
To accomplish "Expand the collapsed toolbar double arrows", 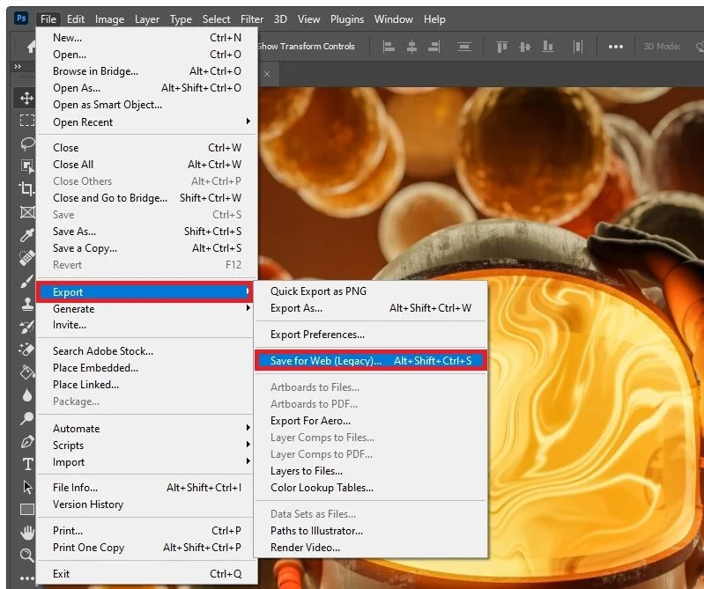I will click(18, 66).
